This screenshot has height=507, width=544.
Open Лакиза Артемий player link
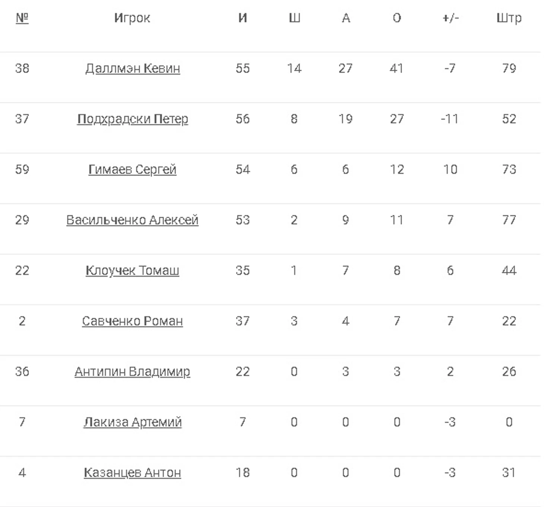(132, 422)
